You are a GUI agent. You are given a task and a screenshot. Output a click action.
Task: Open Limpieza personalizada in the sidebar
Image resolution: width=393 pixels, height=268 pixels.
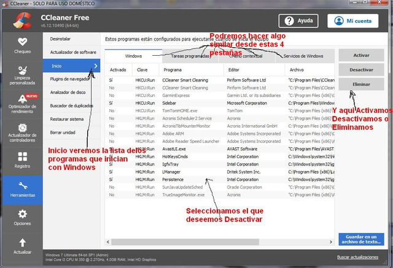22,75
